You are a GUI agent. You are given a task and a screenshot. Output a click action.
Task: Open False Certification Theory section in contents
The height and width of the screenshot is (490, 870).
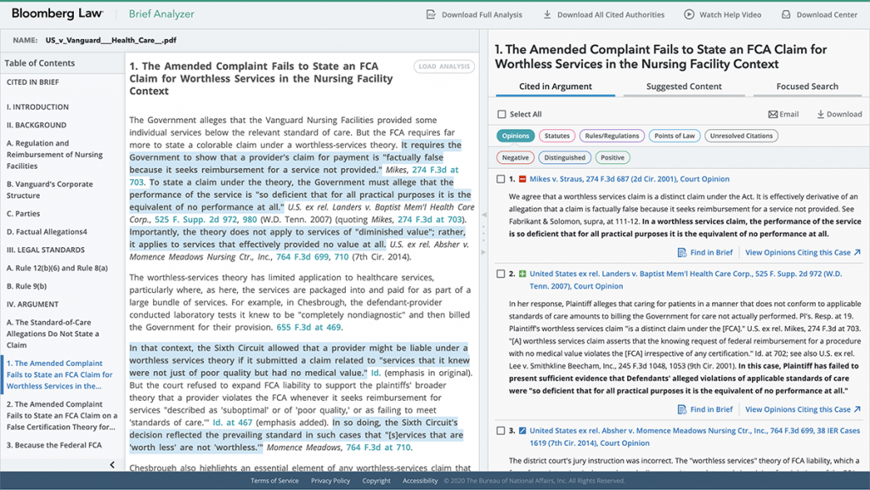click(62, 416)
